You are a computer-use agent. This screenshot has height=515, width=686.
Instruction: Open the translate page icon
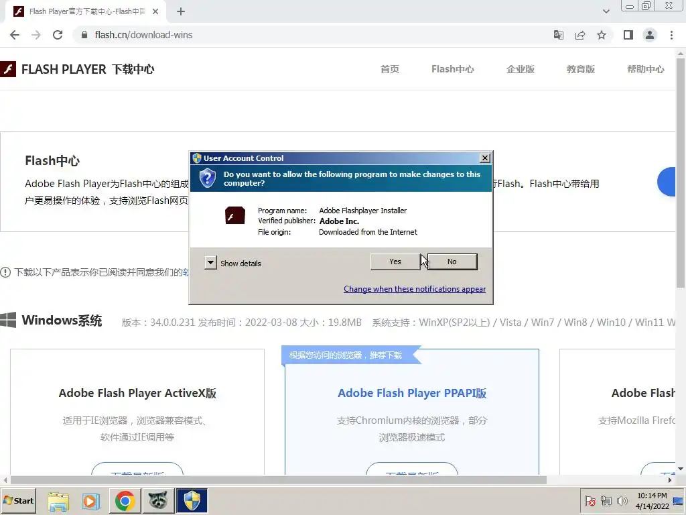click(x=559, y=35)
